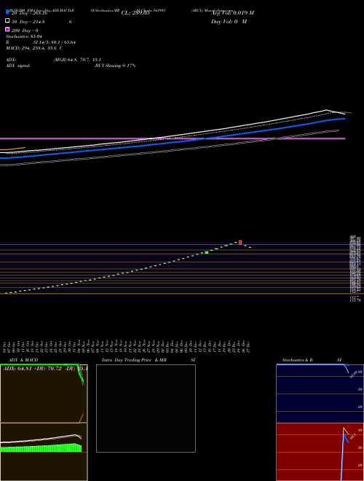Click the blue 20 Day EMA legend swatch
This screenshot has width=364, height=481.
[7, 12]
